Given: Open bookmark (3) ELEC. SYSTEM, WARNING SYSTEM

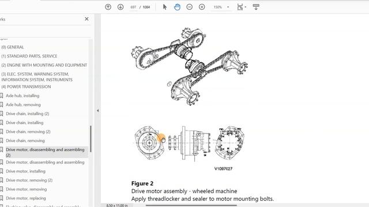Looking at the screenshot, I should coord(37,76).
